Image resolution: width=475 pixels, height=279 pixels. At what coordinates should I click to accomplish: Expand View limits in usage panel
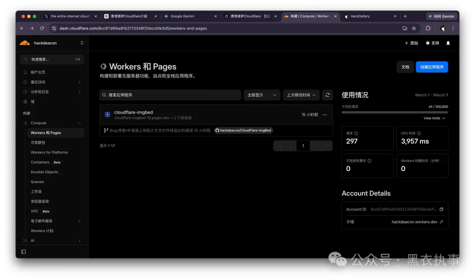coord(434,118)
